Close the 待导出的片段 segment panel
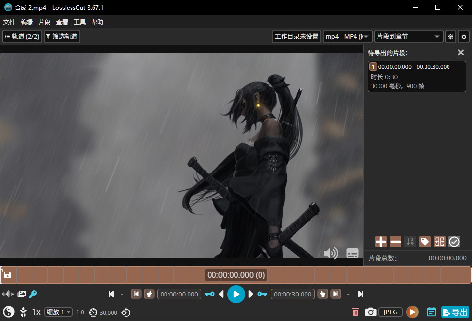 coord(461,53)
